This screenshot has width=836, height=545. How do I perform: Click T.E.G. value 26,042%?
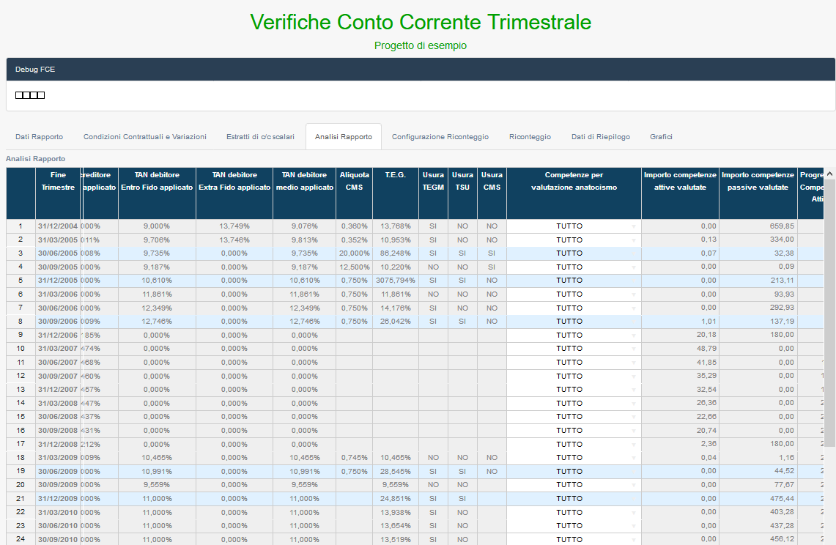396,322
